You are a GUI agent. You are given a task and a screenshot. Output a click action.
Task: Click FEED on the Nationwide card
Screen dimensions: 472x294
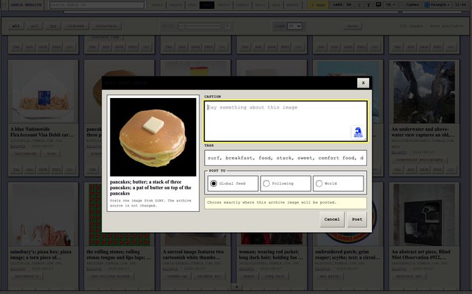coord(56,170)
